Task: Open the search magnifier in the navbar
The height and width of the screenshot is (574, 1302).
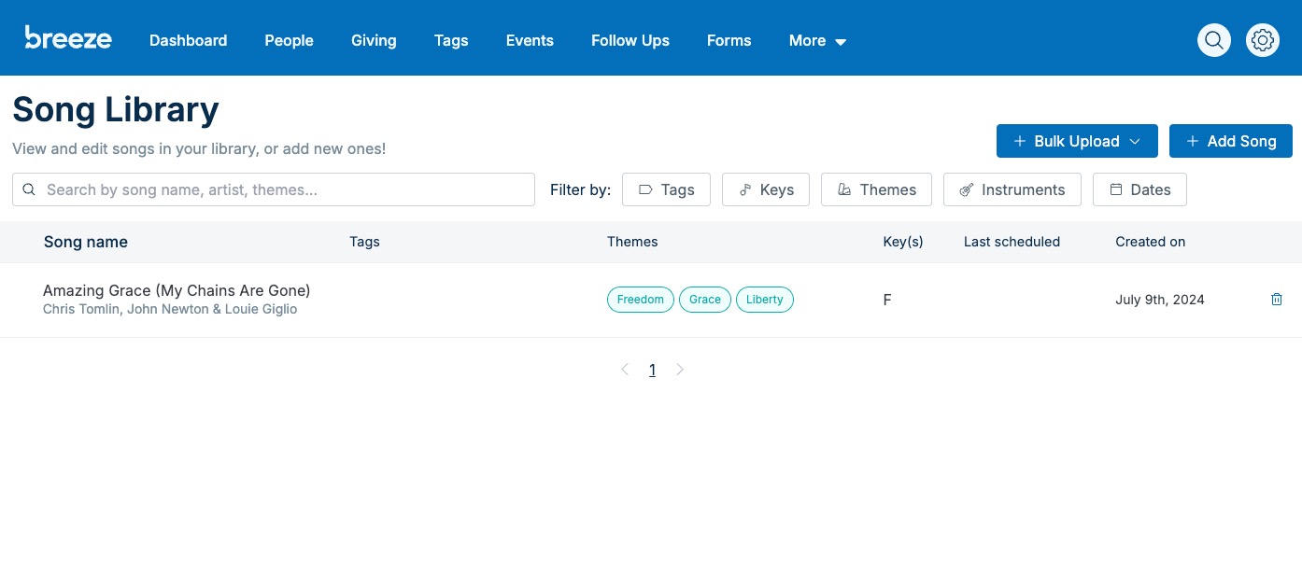Action: (x=1214, y=40)
